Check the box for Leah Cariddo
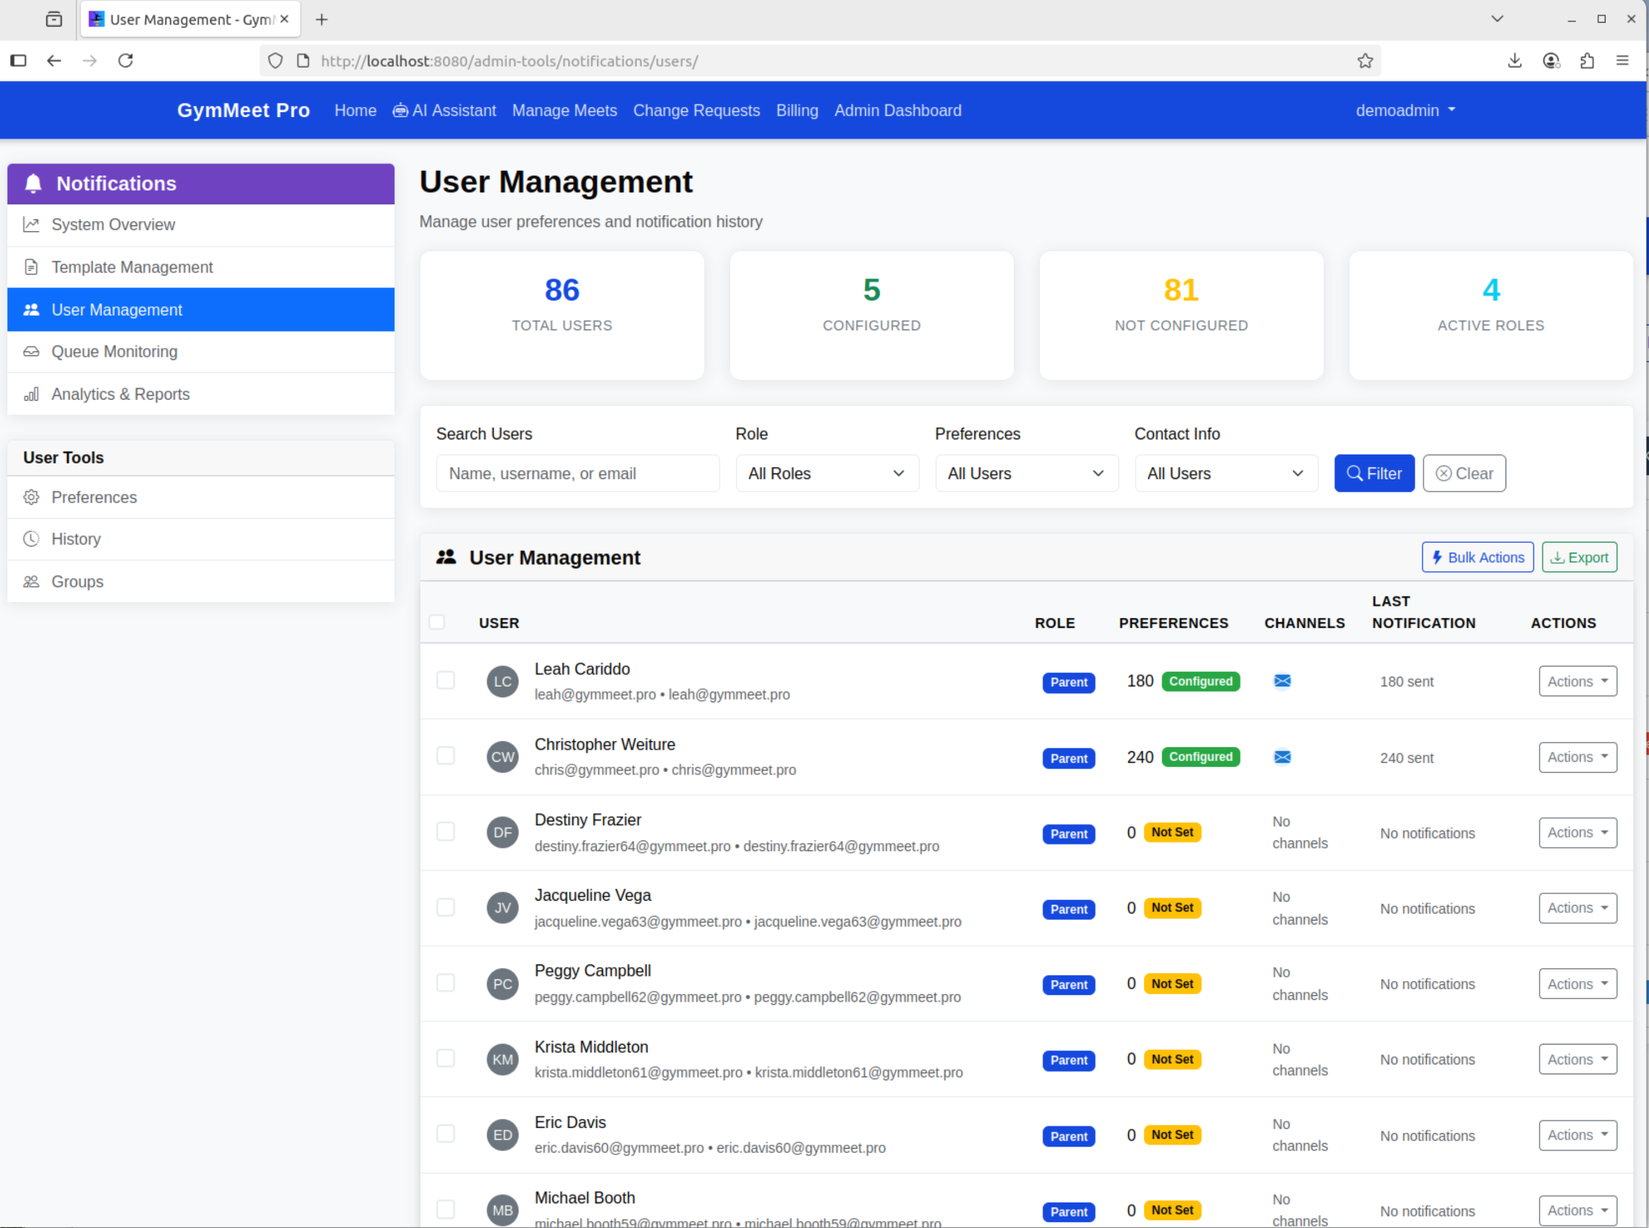The height and width of the screenshot is (1228, 1649). (446, 681)
